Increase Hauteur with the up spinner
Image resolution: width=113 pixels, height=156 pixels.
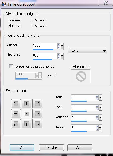pyautogui.click(x=59, y=55)
